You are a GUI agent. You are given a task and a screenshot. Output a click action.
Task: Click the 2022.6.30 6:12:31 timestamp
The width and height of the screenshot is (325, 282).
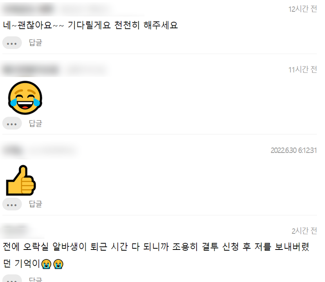pyautogui.click(x=294, y=150)
